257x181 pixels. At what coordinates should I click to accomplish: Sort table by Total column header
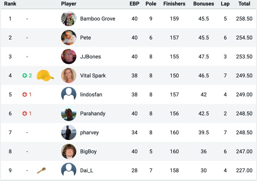244,4
